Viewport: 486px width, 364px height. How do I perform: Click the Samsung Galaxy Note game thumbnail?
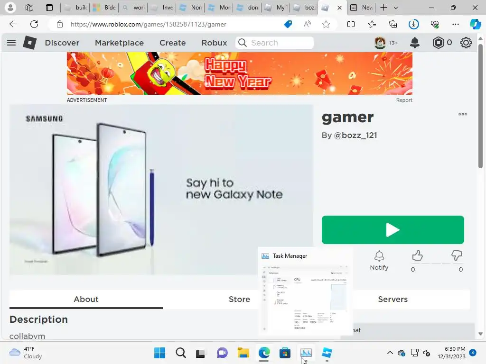coord(161,190)
